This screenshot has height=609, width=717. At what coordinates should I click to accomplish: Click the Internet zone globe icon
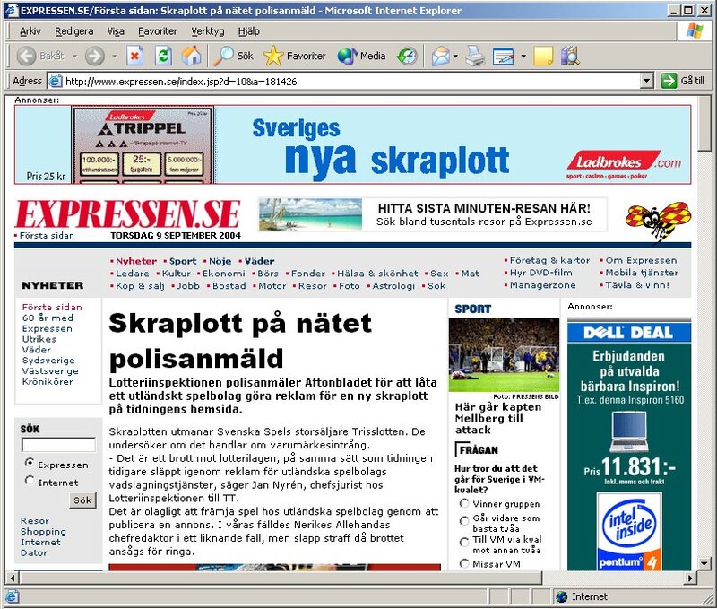pos(562,596)
